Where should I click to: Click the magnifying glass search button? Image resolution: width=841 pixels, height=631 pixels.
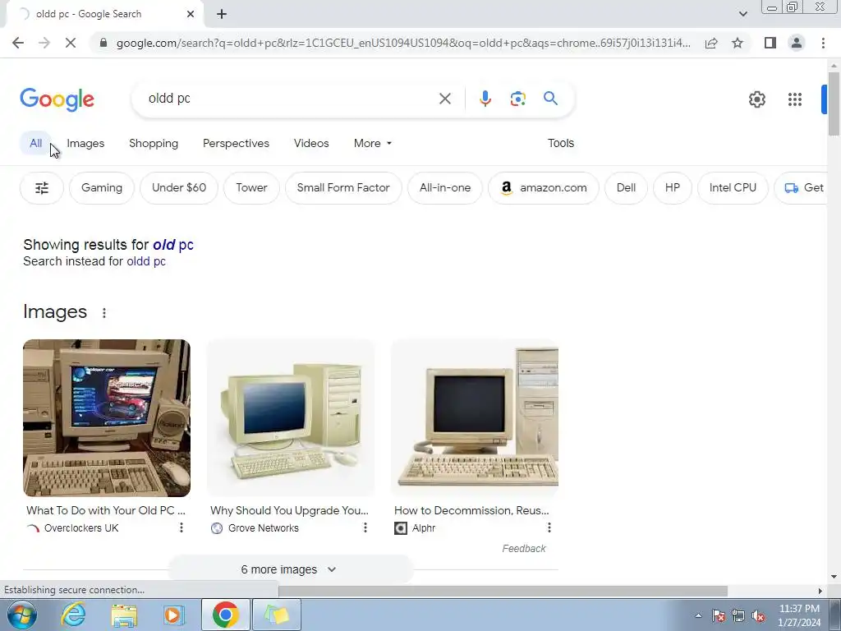[x=550, y=99]
